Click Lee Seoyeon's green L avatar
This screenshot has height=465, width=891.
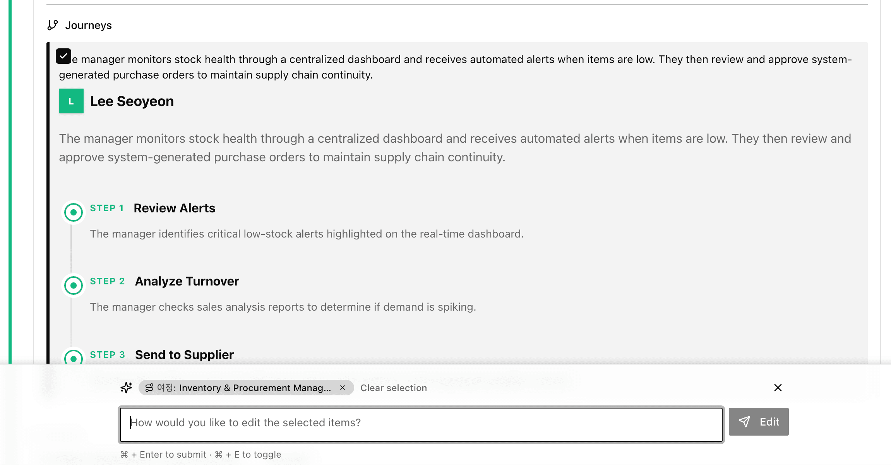coord(71,101)
